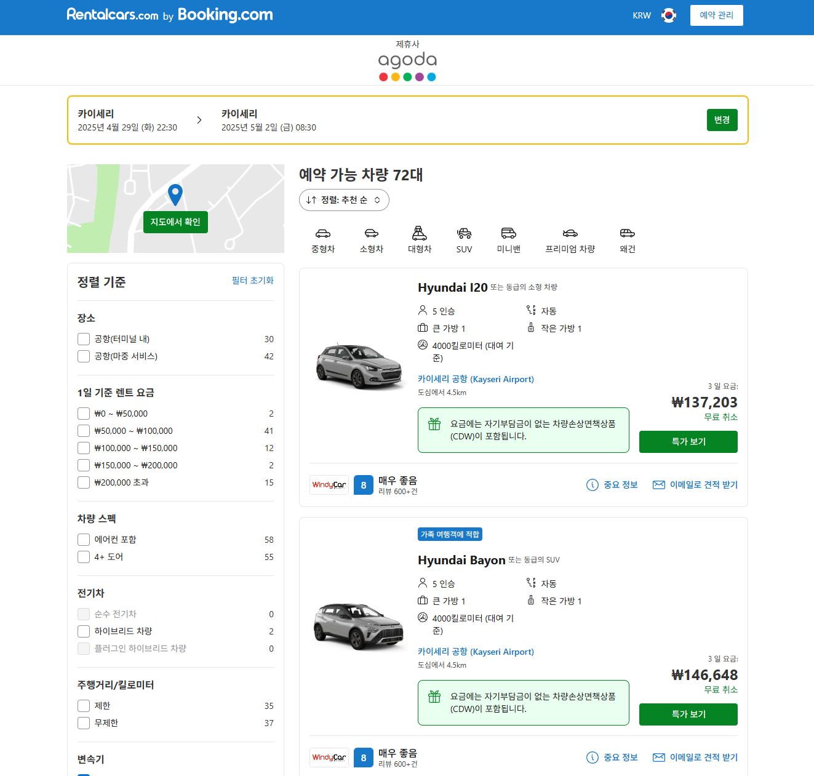
Task: Check the ₩0 ~ ₩50,000 price filter
Action: (84, 414)
